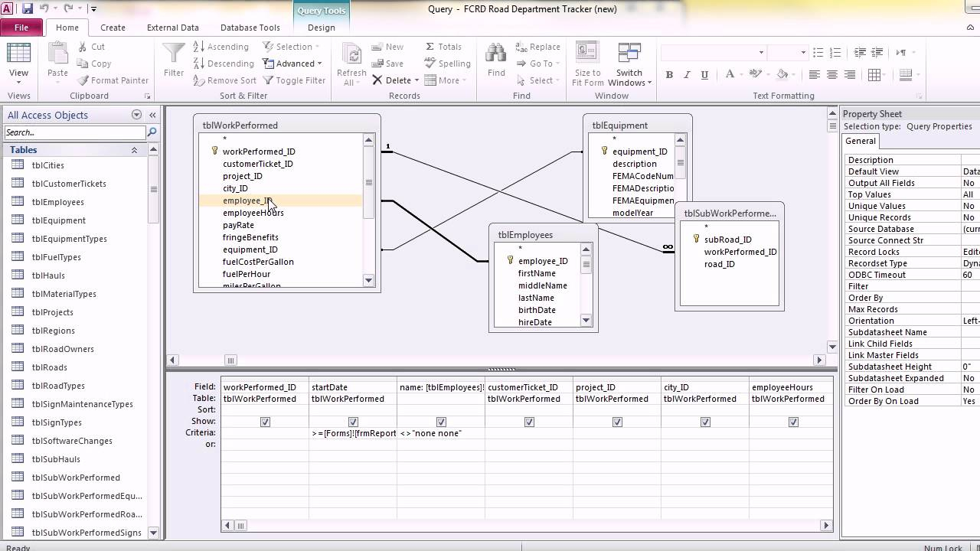Open tblEmployees in navigation pane
Viewport: 980px width, 551px height.
[x=57, y=202]
